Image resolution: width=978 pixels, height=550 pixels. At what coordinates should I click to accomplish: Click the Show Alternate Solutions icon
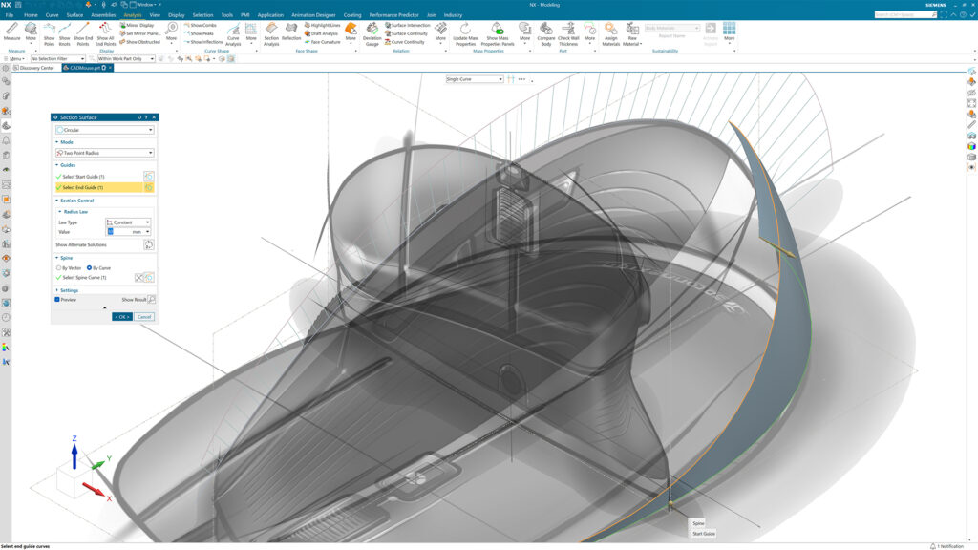[148, 245]
